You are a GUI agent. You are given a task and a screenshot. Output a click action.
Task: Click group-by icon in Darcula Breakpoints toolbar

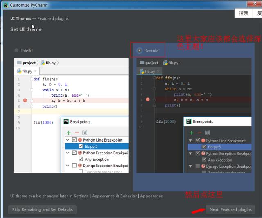point(208,133)
